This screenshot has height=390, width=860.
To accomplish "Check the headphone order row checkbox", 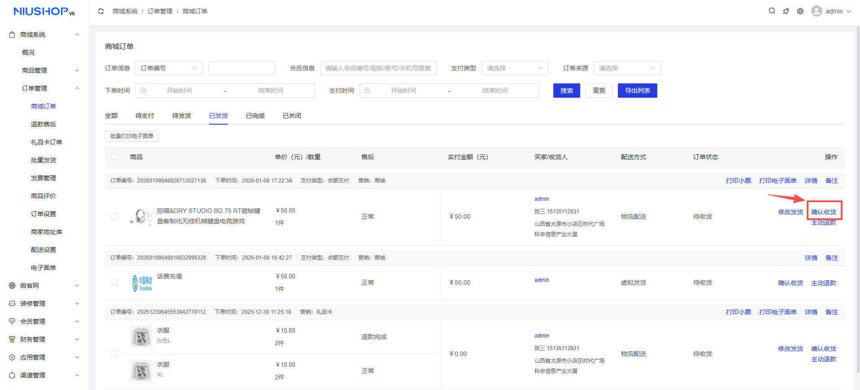I will pos(114,217).
